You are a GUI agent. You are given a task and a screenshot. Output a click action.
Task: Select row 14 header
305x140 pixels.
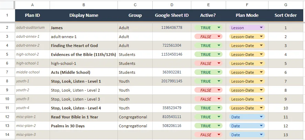[x=7, y=135]
